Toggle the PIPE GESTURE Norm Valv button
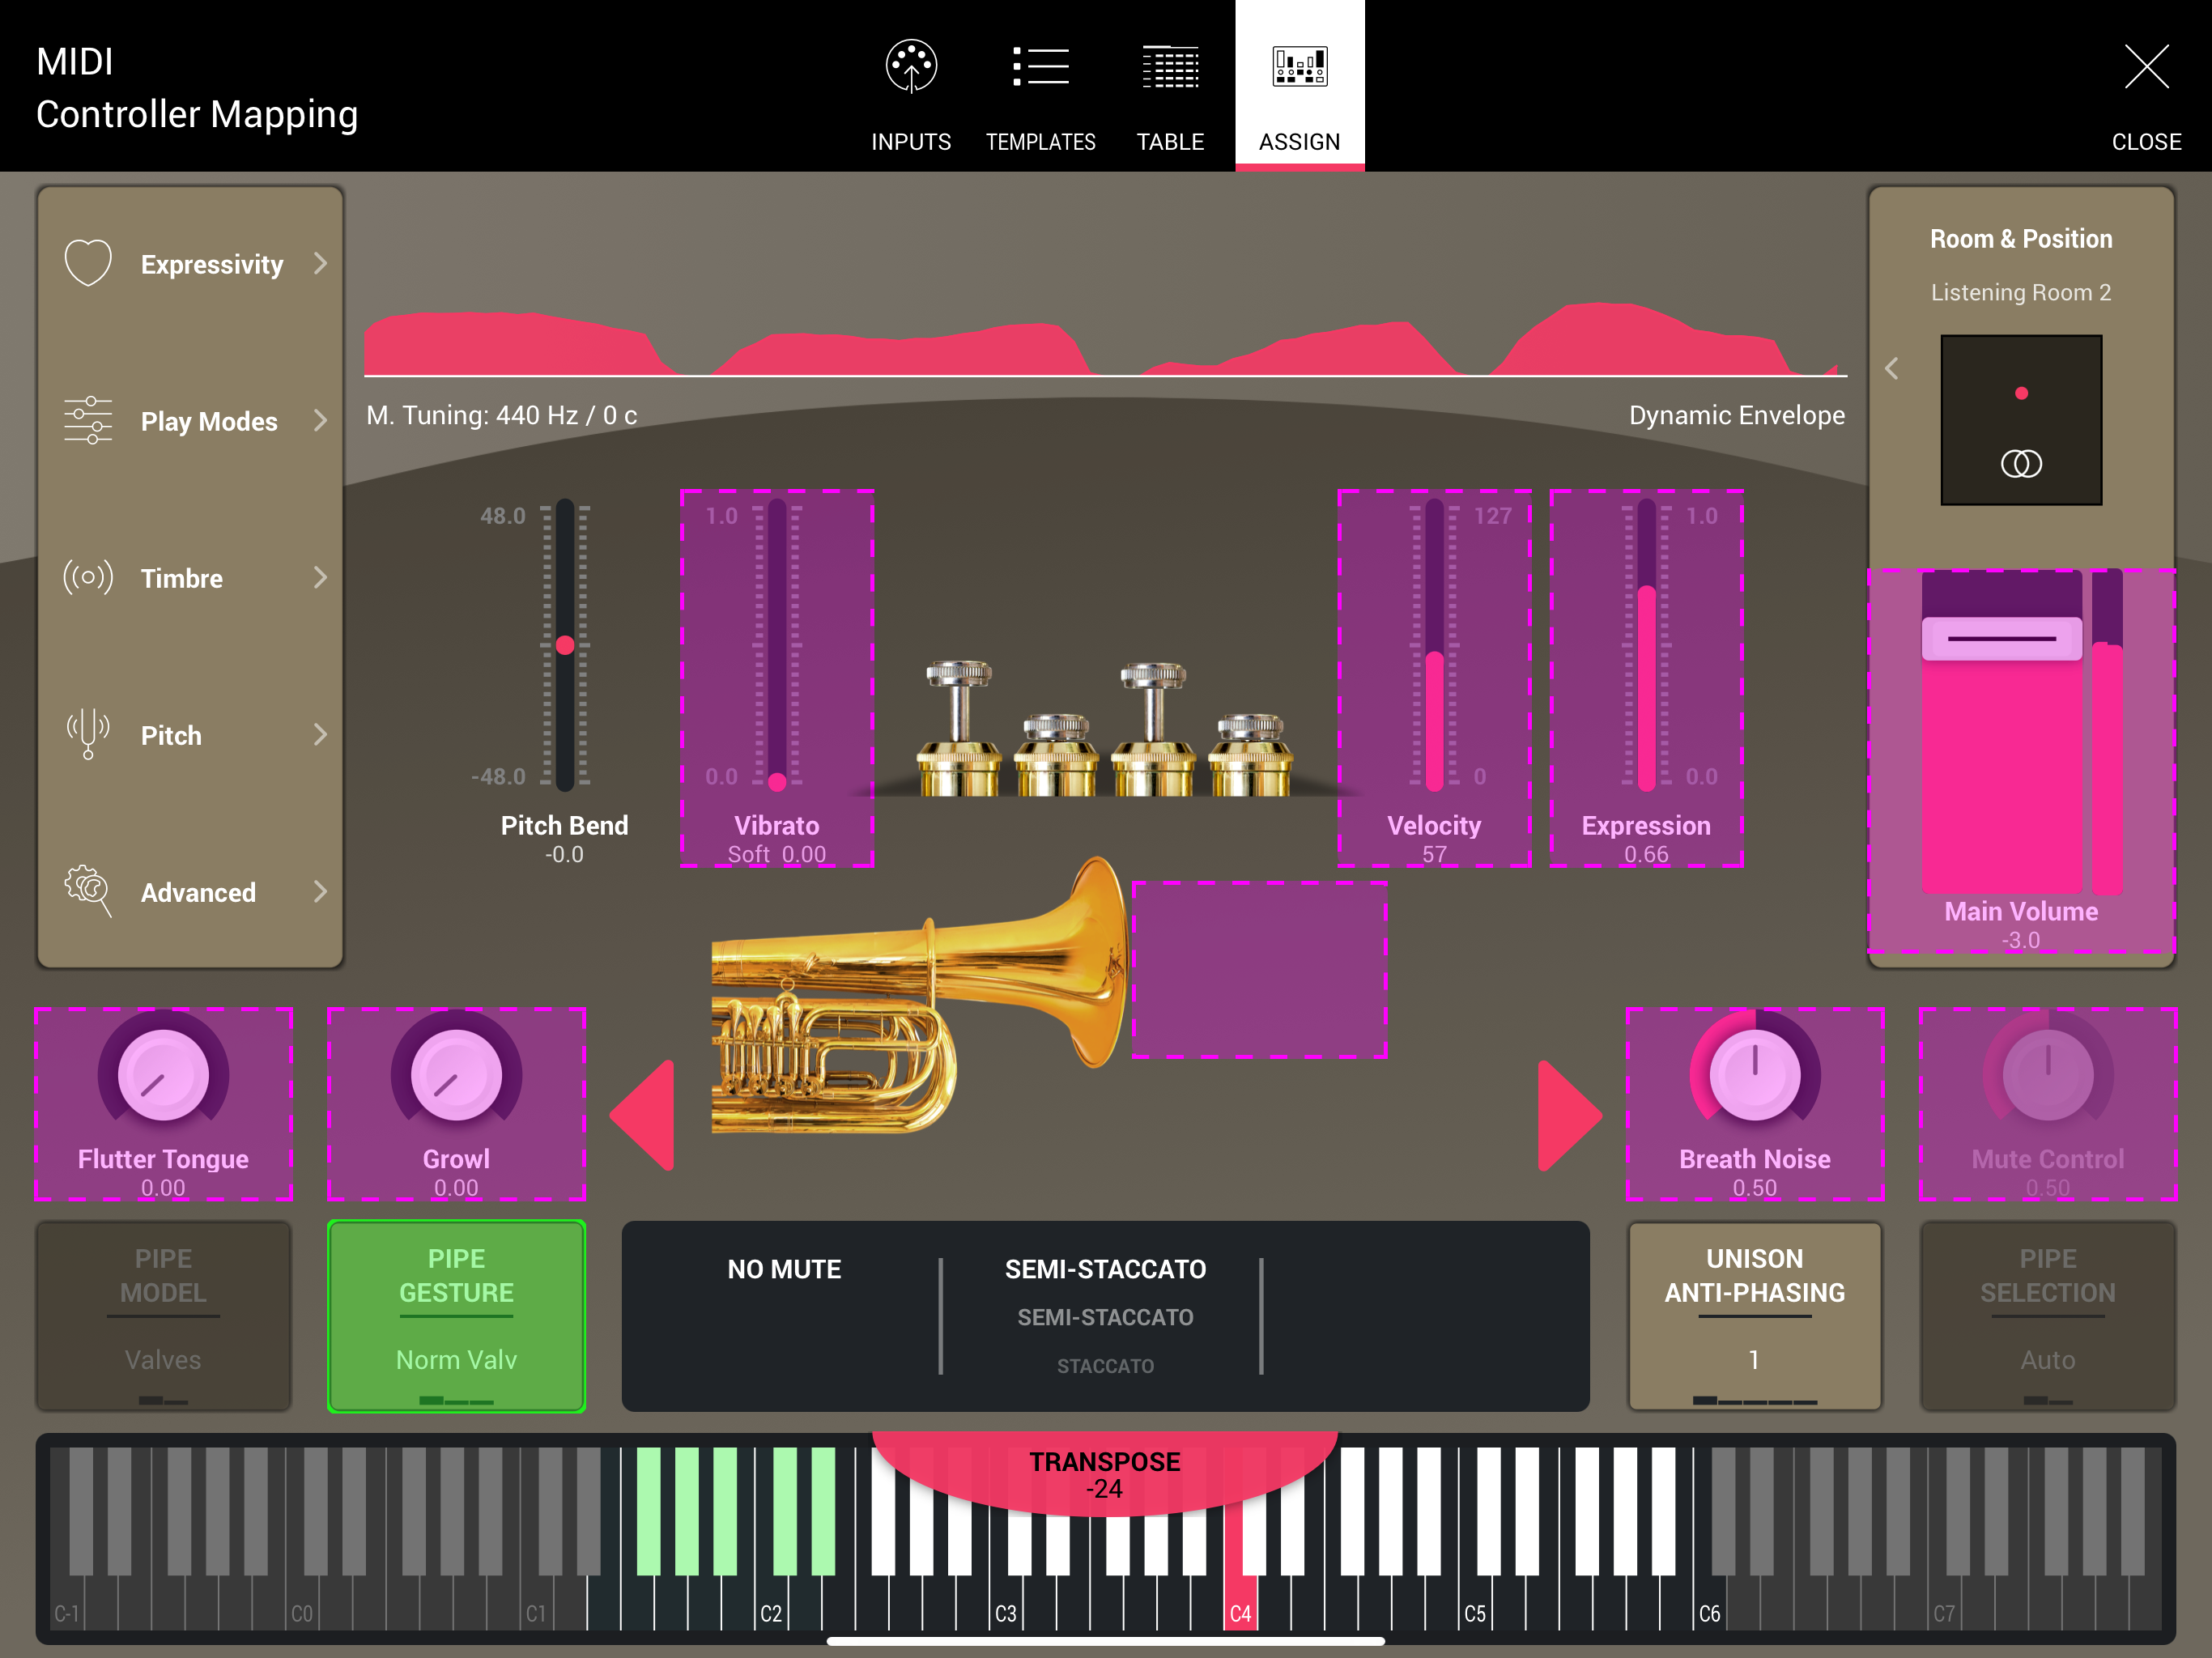Image resolution: width=2212 pixels, height=1658 pixels. coord(456,1315)
